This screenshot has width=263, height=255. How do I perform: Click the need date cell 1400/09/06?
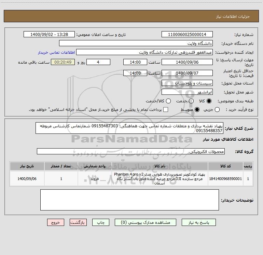(x=27, y=179)
